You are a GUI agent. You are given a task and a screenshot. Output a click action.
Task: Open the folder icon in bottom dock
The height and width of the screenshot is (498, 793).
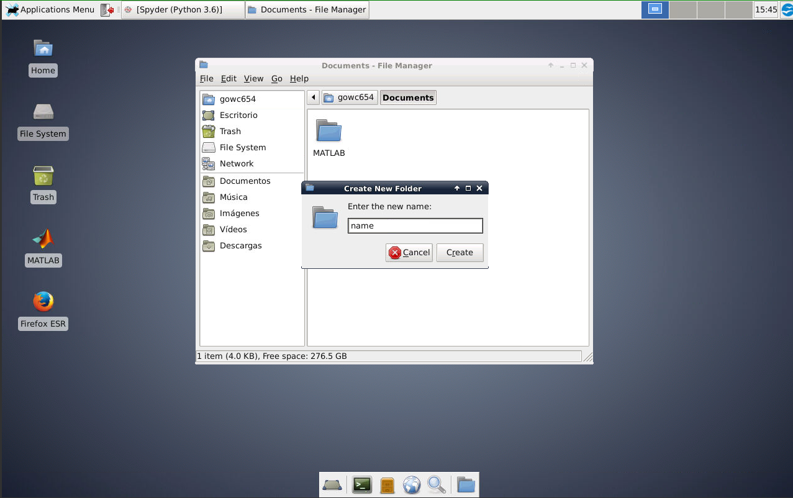point(466,484)
